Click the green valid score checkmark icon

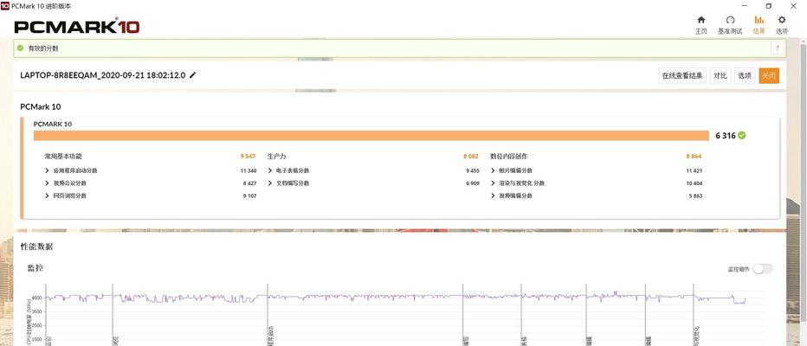[20, 48]
